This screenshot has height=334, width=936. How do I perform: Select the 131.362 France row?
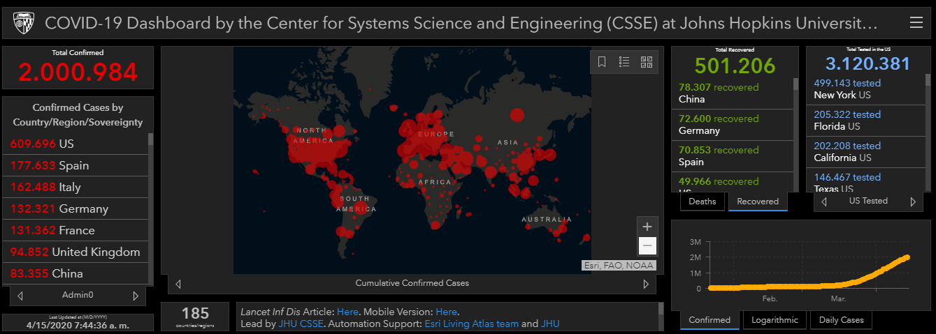(x=75, y=230)
